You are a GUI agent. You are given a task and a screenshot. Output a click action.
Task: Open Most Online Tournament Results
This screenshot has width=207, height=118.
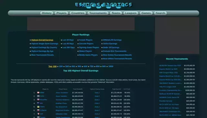[x=117, y=55]
